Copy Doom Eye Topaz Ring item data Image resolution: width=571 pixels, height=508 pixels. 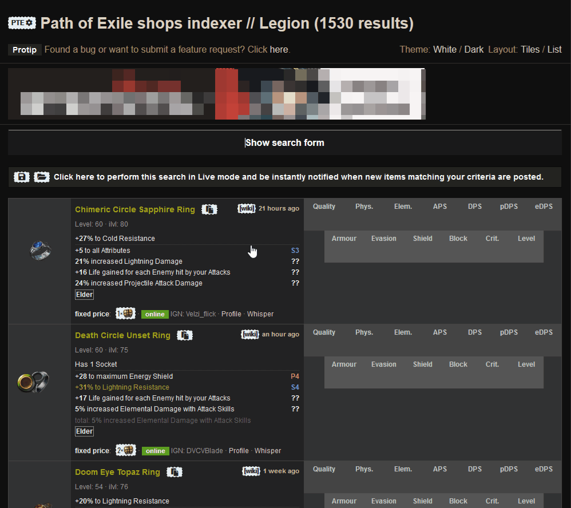point(175,472)
